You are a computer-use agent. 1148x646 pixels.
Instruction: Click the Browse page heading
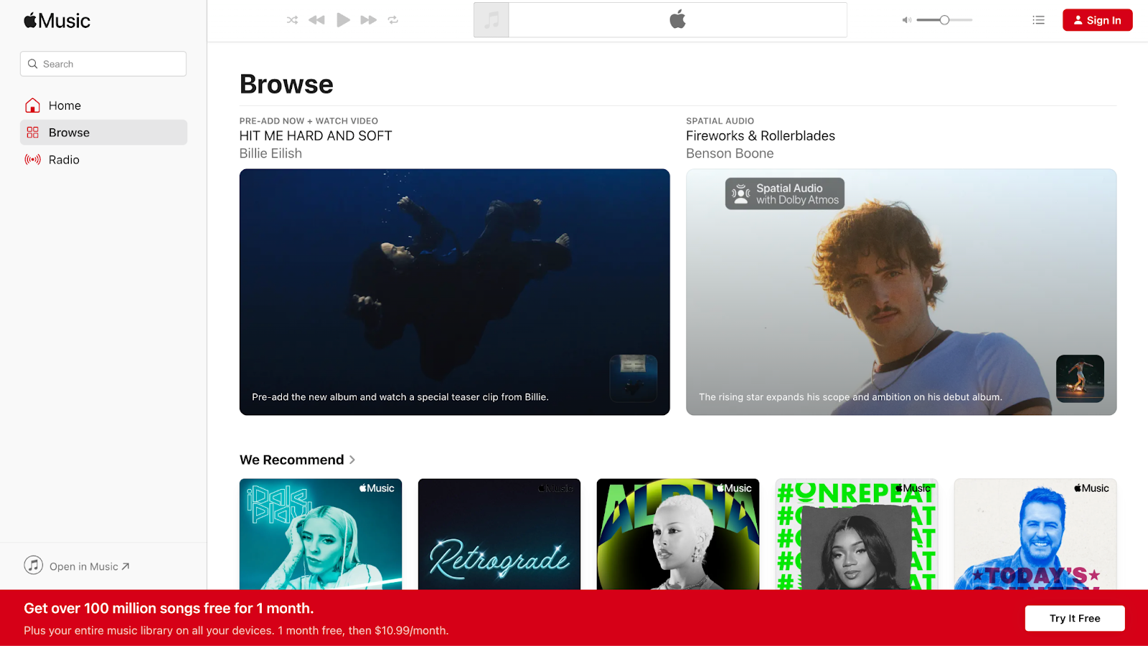click(x=286, y=84)
